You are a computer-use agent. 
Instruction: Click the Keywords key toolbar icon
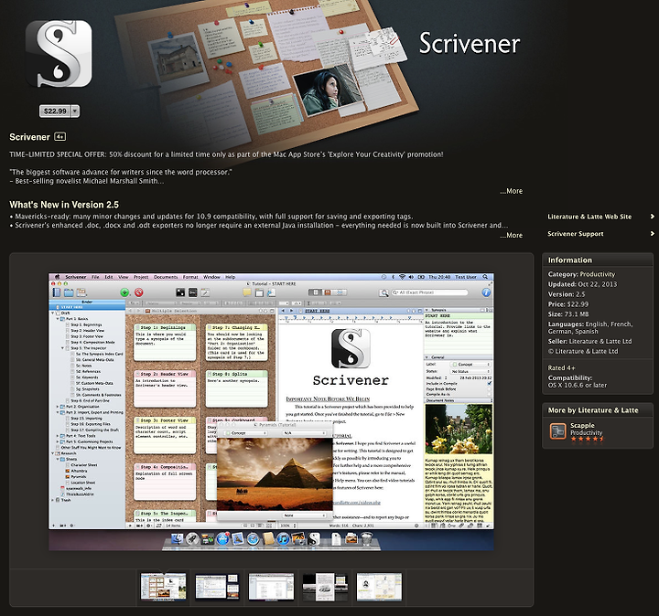point(192,292)
